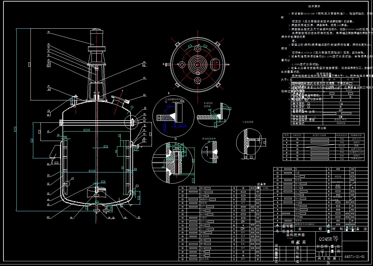Click the Q245R等 material label
The image size is (373, 266).
[x=328, y=239]
